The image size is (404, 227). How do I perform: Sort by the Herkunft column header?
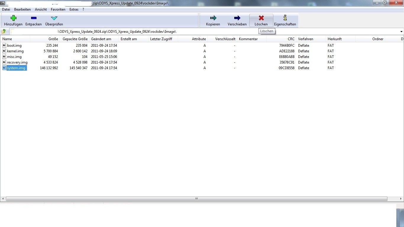340,39
